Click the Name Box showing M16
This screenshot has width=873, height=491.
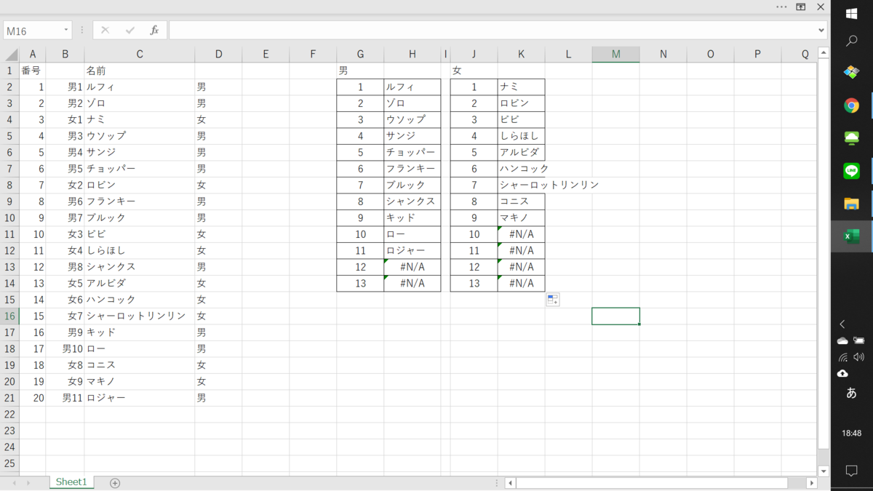click(32, 31)
